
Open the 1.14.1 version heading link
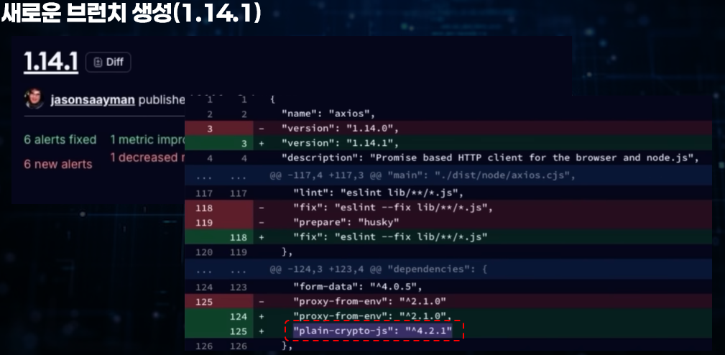pos(51,63)
